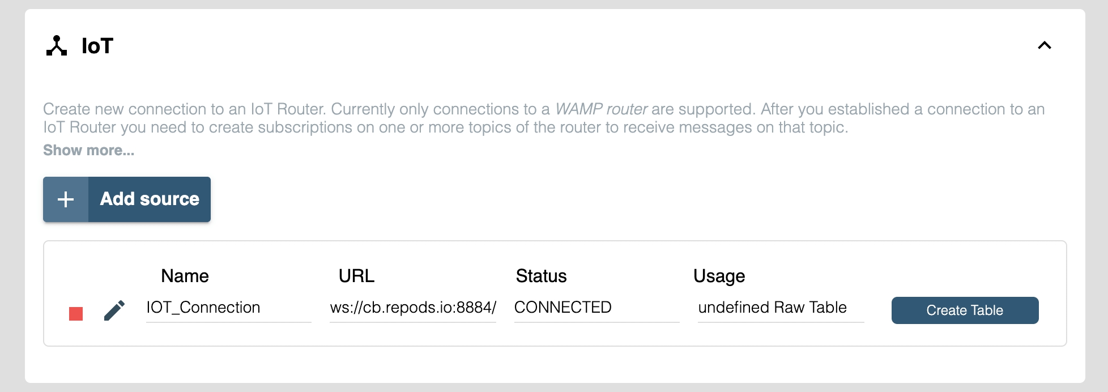Click the italic WAMP router text

click(600, 109)
